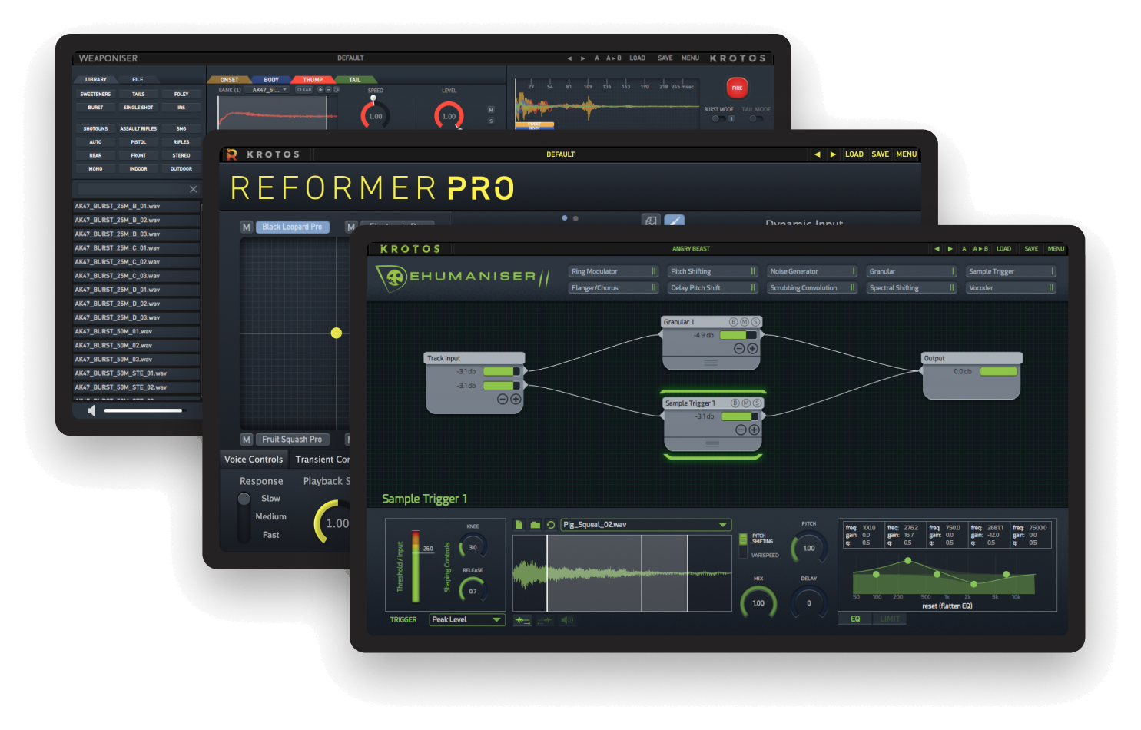The image size is (1141, 730).
Task: Click next preset arrow in Reformer Pro header
Action: tap(833, 154)
